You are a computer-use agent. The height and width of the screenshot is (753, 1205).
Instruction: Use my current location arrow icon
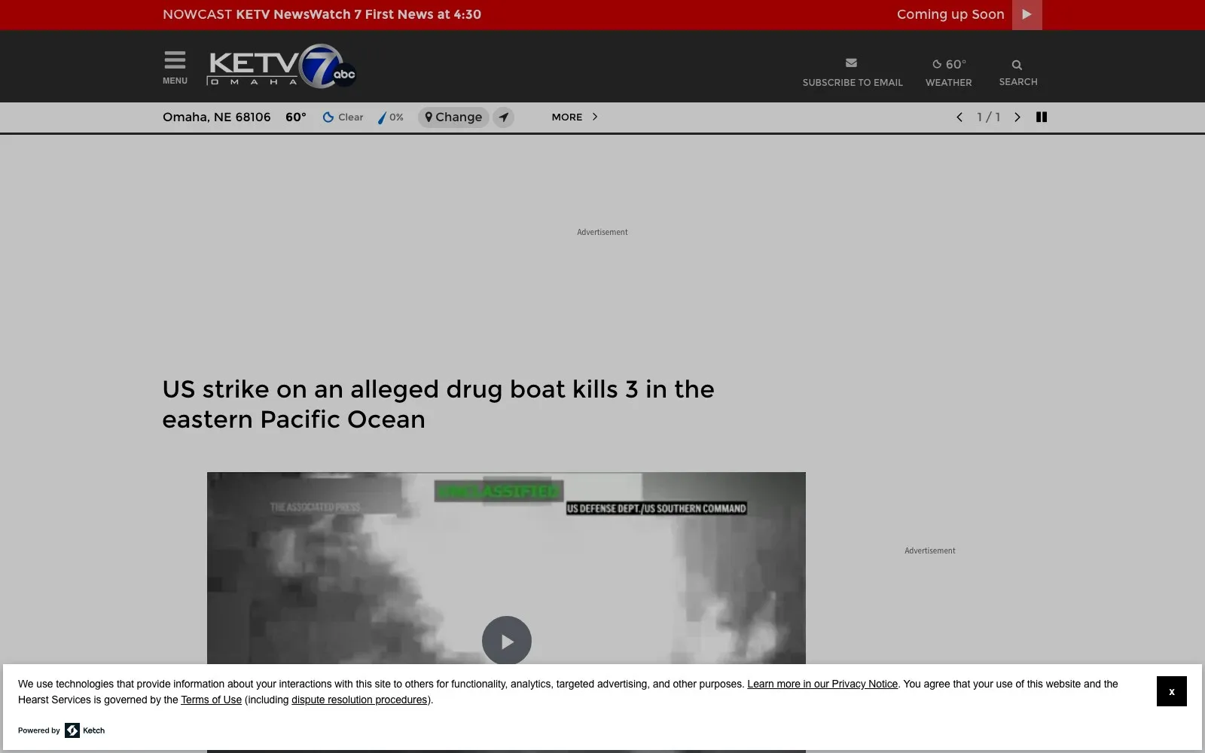504,117
